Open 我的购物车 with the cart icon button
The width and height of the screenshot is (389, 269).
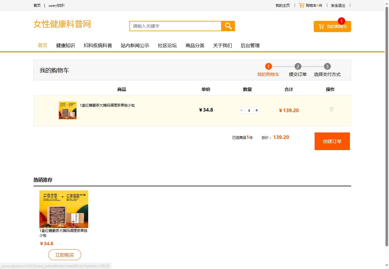[332, 26]
